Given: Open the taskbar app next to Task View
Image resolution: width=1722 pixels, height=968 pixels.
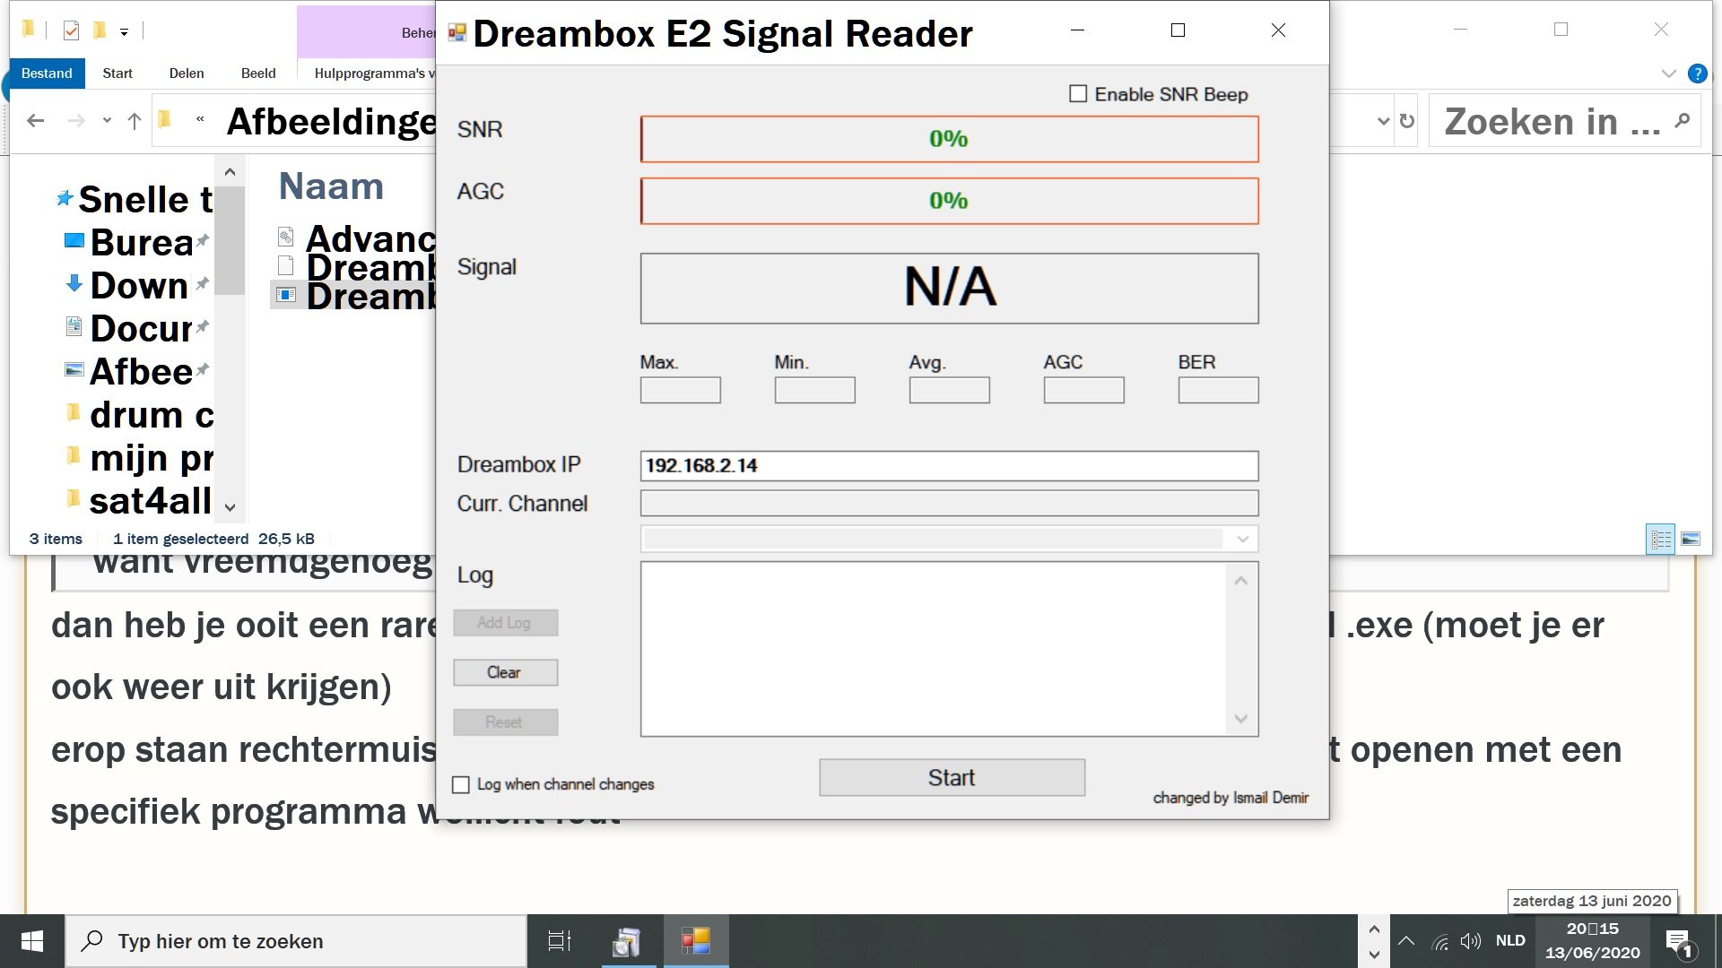Looking at the screenshot, I should pyautogui.click(x=627, y=941).
